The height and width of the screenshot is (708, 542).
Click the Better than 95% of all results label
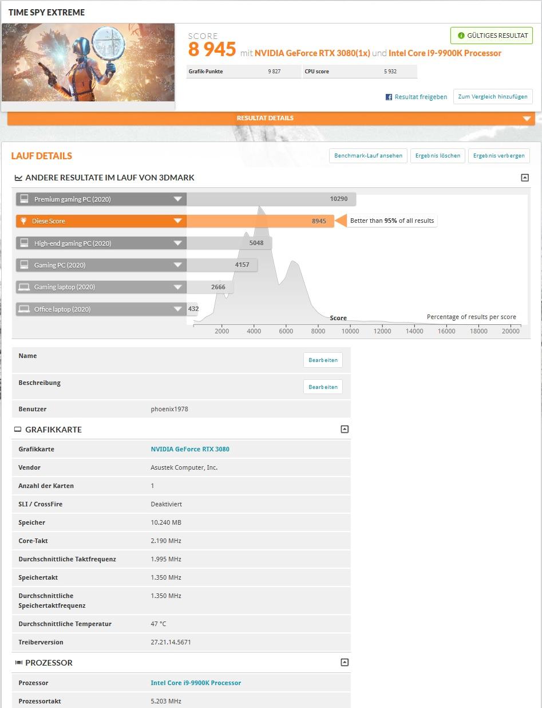click(392, 221)
